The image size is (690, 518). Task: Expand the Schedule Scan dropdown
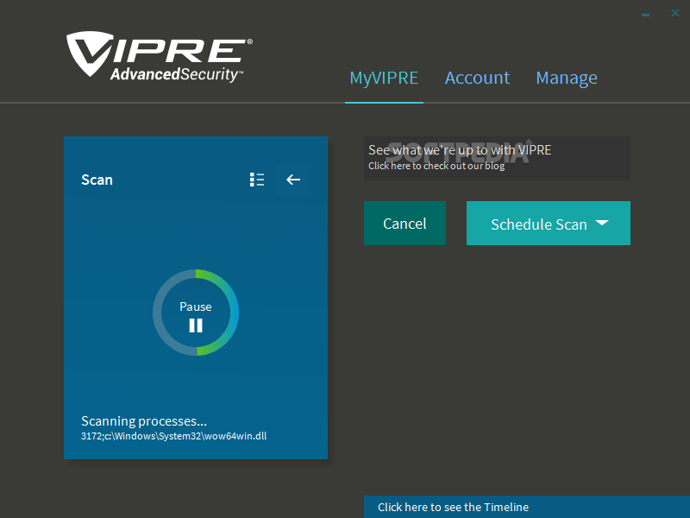[549, 224]
